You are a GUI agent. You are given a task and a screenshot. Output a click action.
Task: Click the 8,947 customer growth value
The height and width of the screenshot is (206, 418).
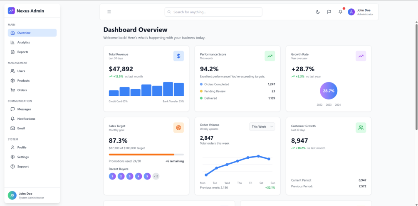tap(299, 141)
